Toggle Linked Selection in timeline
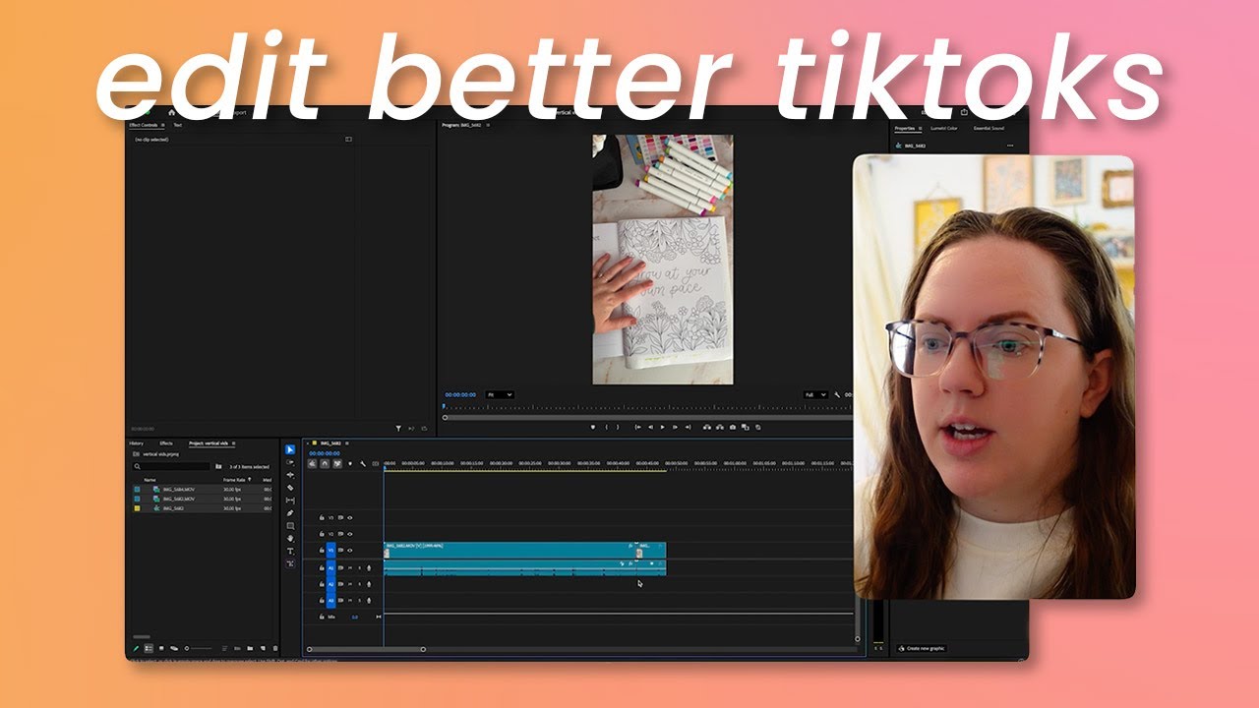Image resolution: width=1259 pixels, height=708 pixels. (x=337, y=463)
